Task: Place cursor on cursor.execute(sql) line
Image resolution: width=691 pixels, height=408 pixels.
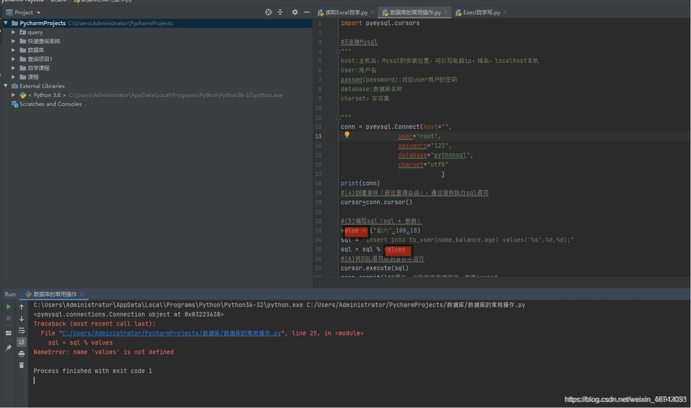Action: 374,268
